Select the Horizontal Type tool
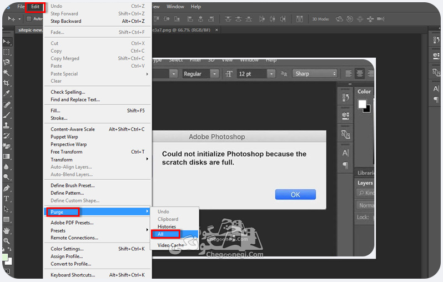443x282 pixels. 7,199
